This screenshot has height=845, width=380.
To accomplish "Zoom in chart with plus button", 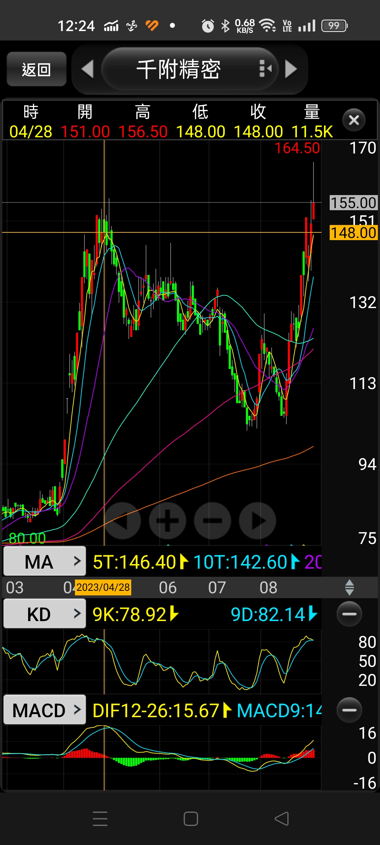I will click(x=167, y=521).
